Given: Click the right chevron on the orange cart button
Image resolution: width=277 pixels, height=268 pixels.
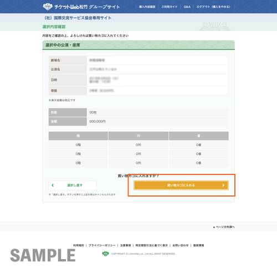Looking at the screenshot, I should tap(223, 185).
